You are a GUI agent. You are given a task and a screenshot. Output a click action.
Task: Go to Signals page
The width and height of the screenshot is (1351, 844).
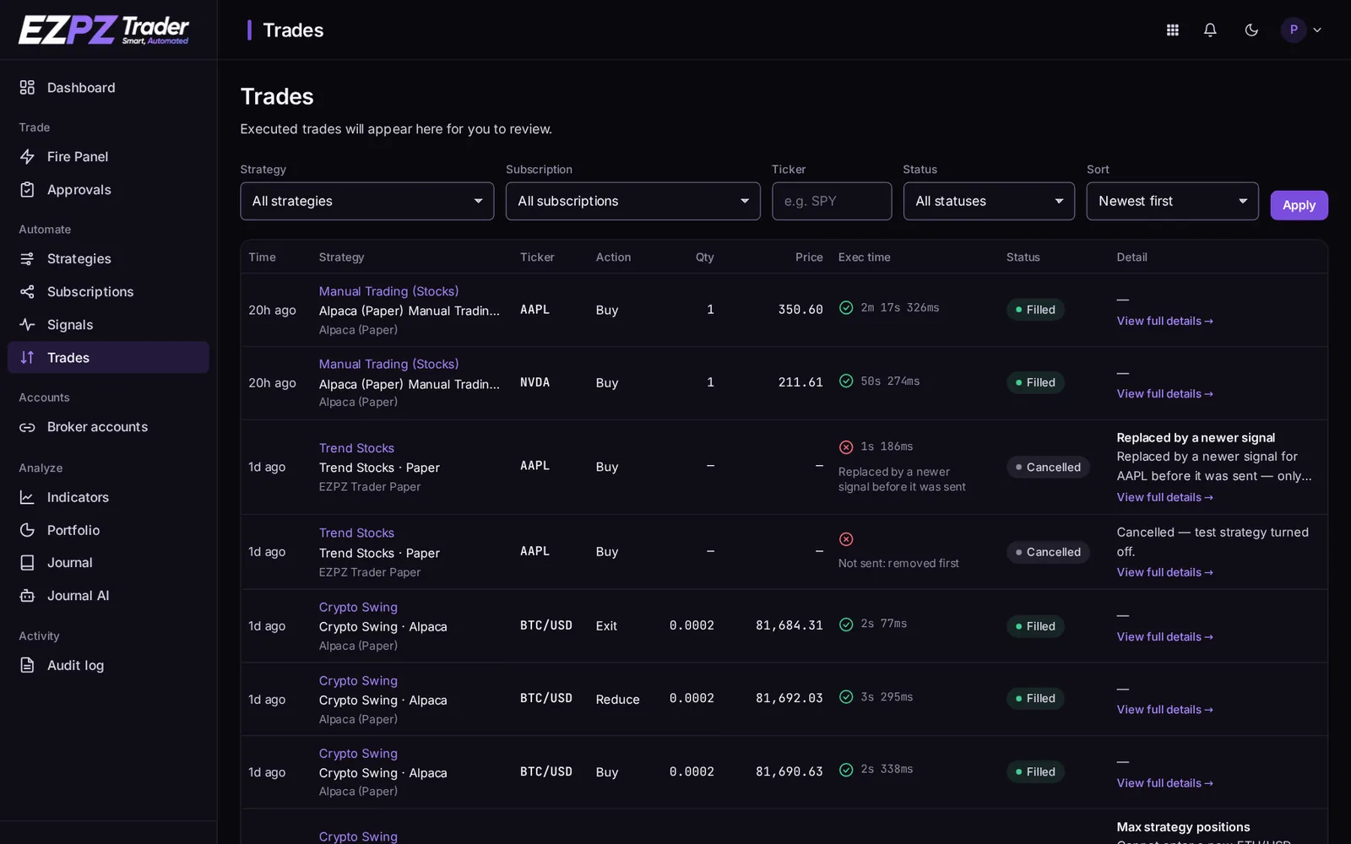click(x=108, y=325)
